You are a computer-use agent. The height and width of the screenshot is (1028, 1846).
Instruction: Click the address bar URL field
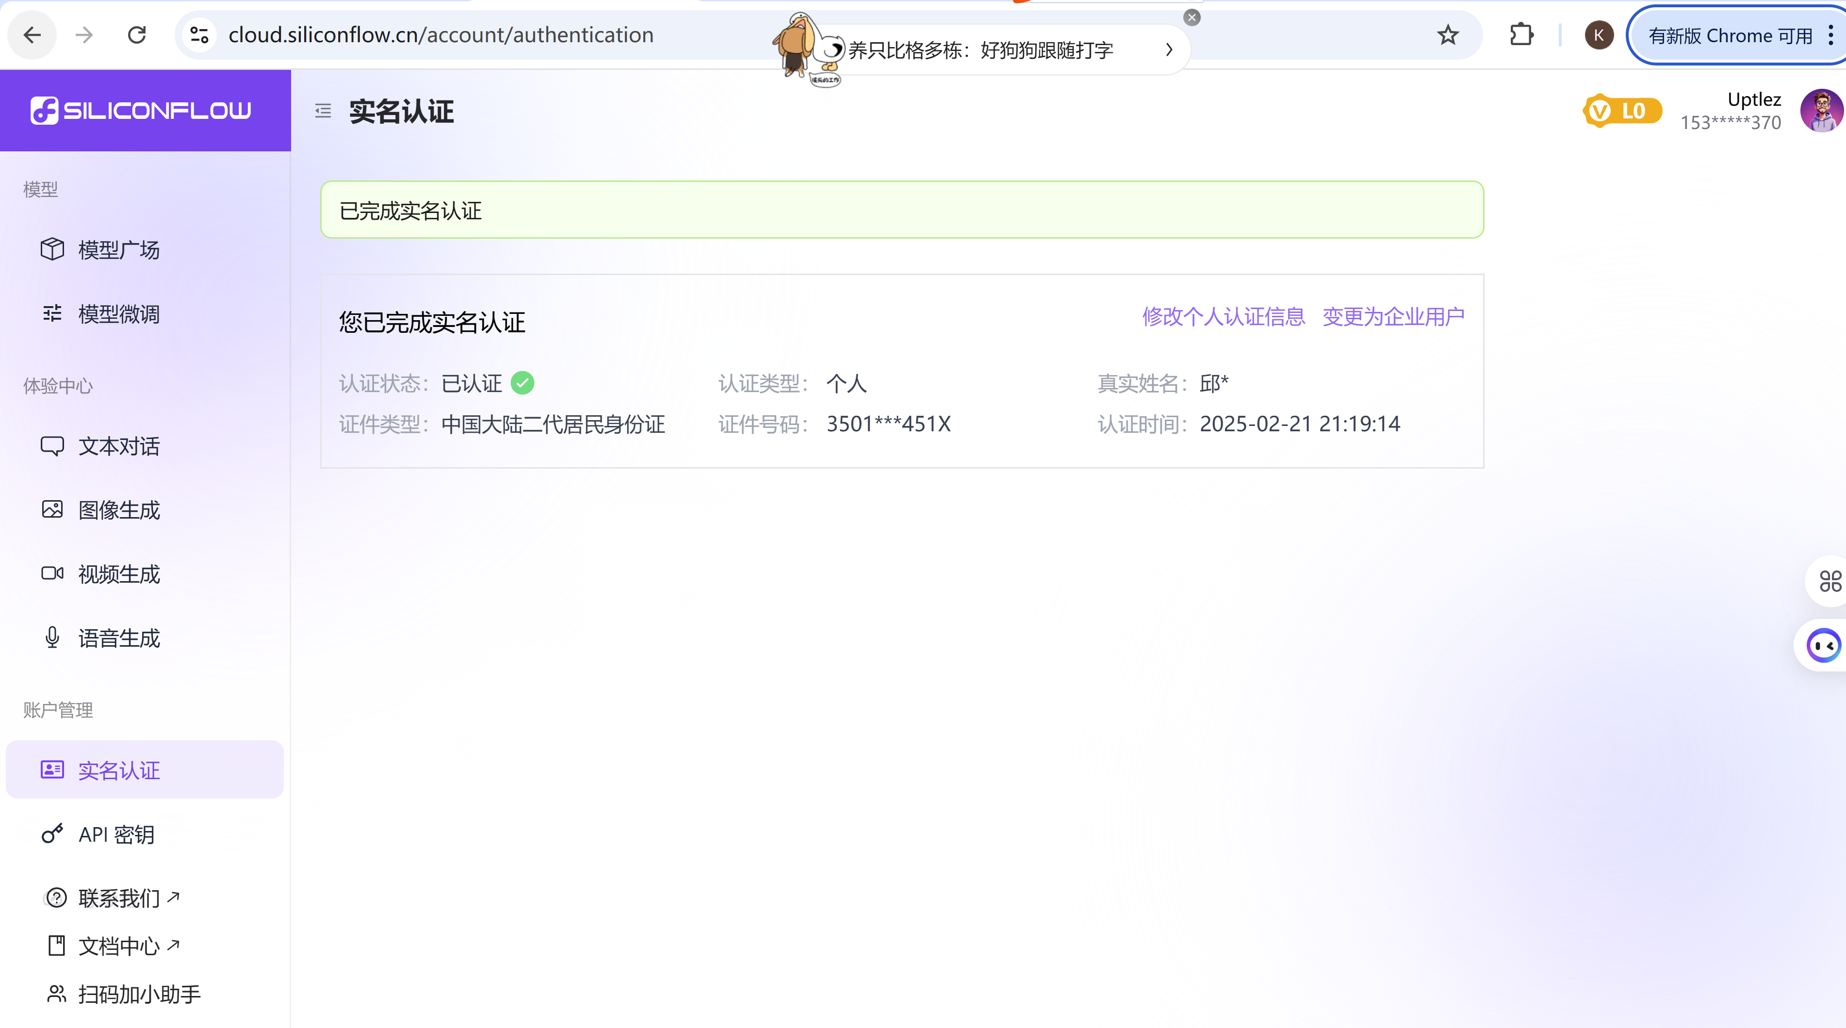(441, 34)
